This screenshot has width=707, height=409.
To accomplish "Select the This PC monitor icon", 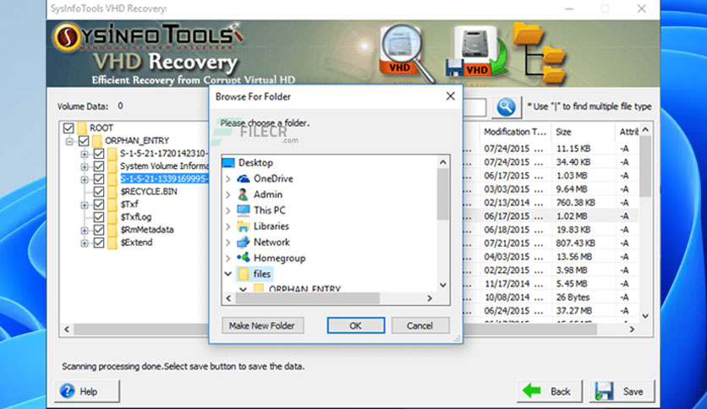I will click(x=244, y=210).
